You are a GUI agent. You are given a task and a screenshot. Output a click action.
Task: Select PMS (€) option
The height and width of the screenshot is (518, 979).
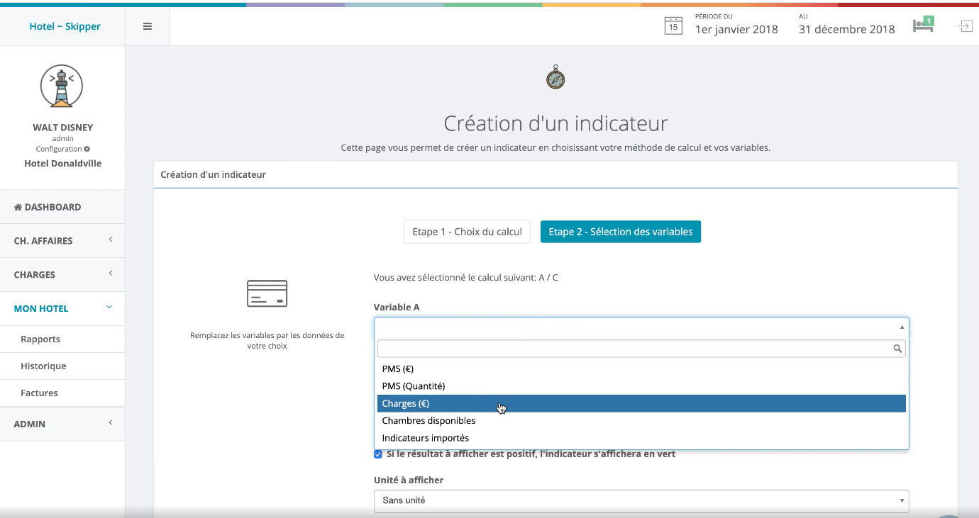pos(641,369)
